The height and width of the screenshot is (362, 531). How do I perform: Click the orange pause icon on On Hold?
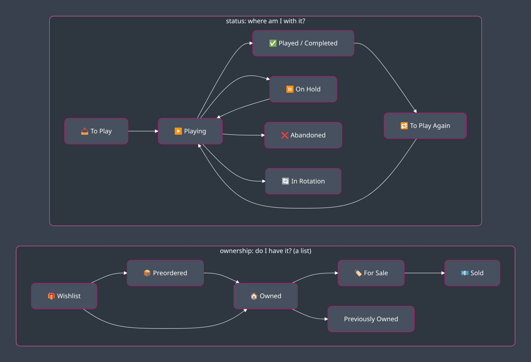(290, 89)
